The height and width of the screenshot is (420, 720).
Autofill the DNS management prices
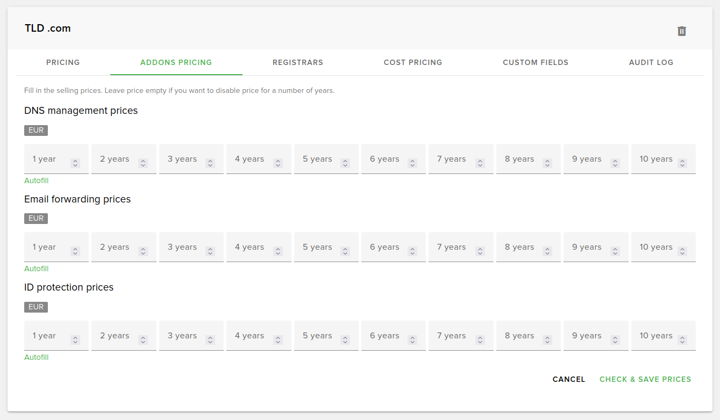36,180
